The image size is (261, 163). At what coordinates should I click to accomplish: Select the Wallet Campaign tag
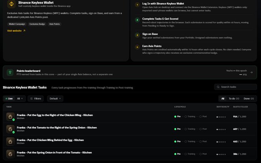point(17,24)
